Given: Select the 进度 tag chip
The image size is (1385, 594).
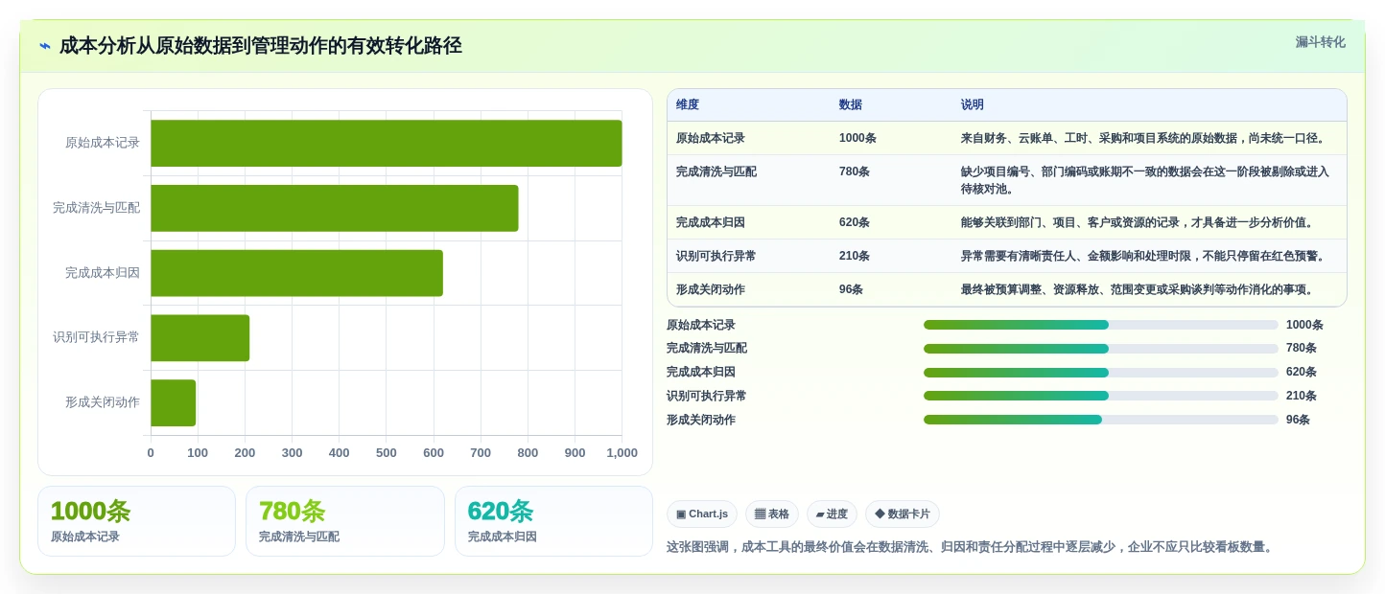Looking at the screenshot, I should tap(832, 514).
